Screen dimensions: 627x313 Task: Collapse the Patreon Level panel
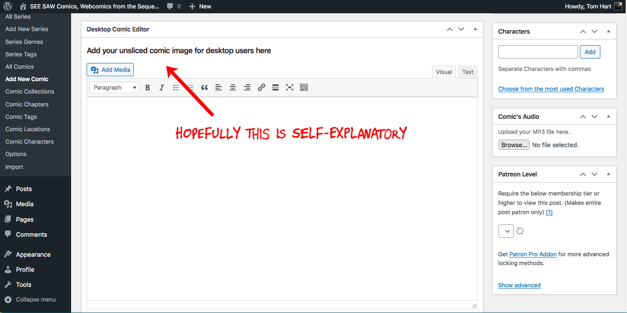point(608,174)
